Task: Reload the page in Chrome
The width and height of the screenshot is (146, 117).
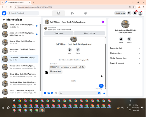Action: (x=11, y=7)
